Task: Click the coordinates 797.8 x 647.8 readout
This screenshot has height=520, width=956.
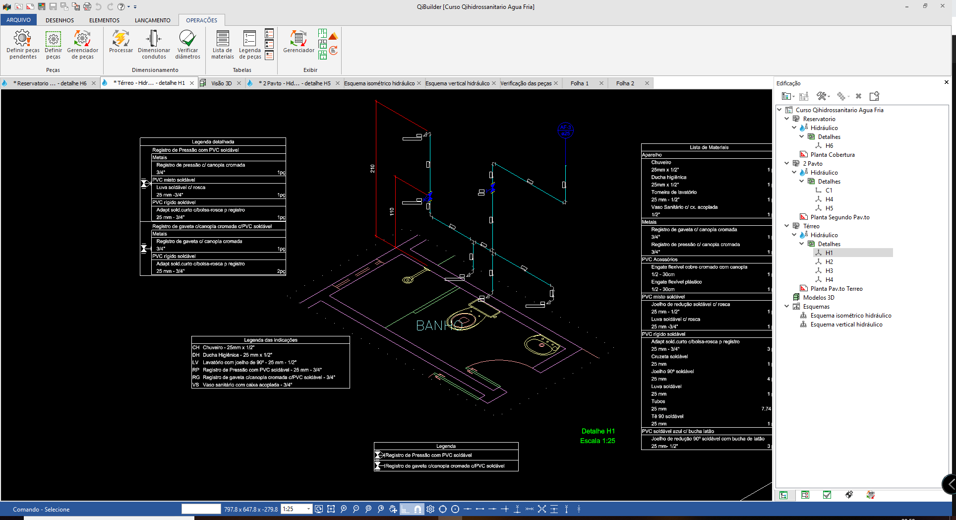Action: point(251,509)
